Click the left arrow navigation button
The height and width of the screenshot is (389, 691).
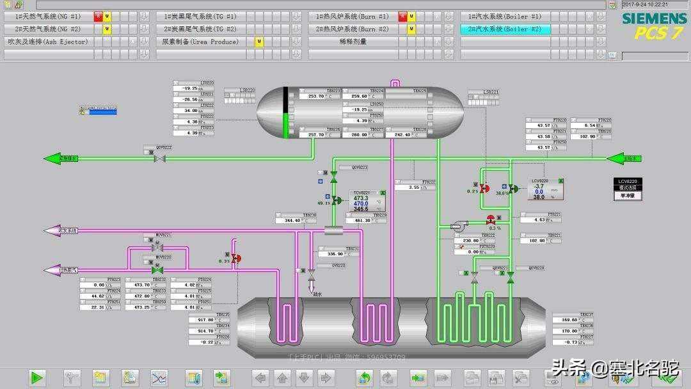coord(260,377)
